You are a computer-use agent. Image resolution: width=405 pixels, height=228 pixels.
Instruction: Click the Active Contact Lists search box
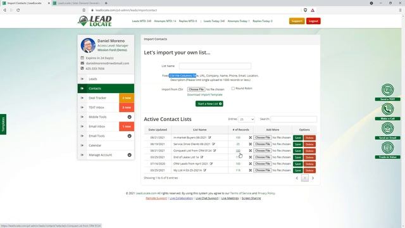point(294,119)
